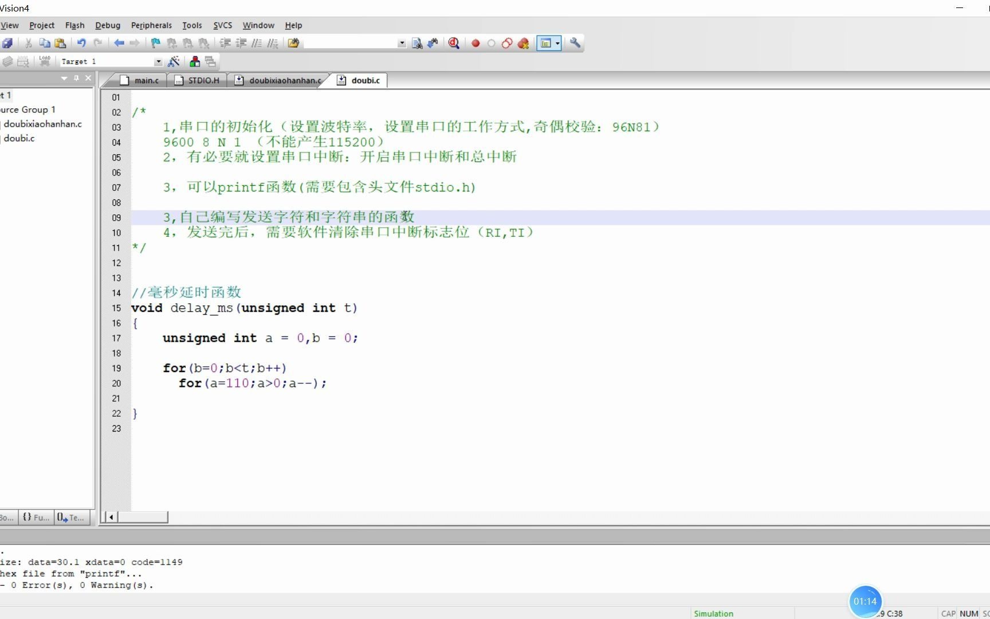Screen dimensions: 990x619
Task: Click the editor horizontal scroll left arrow
Action: (x=111, y=517)
